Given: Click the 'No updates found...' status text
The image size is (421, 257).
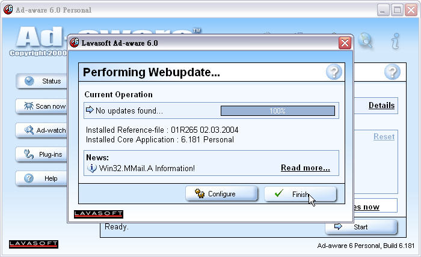Looking at the screenshot, I should tap(129, 110).
